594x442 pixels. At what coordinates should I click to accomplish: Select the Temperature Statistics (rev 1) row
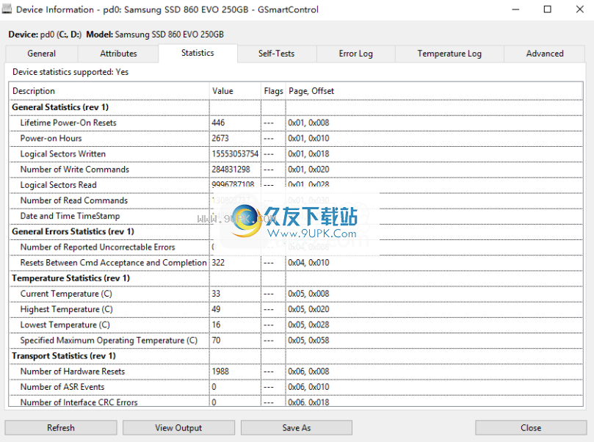(296, 278)
